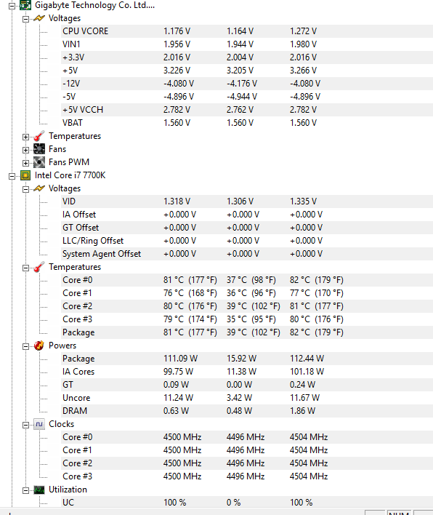
Task: Click the motherboard Voltages lightning icon
Action: (x=39, y=18)
